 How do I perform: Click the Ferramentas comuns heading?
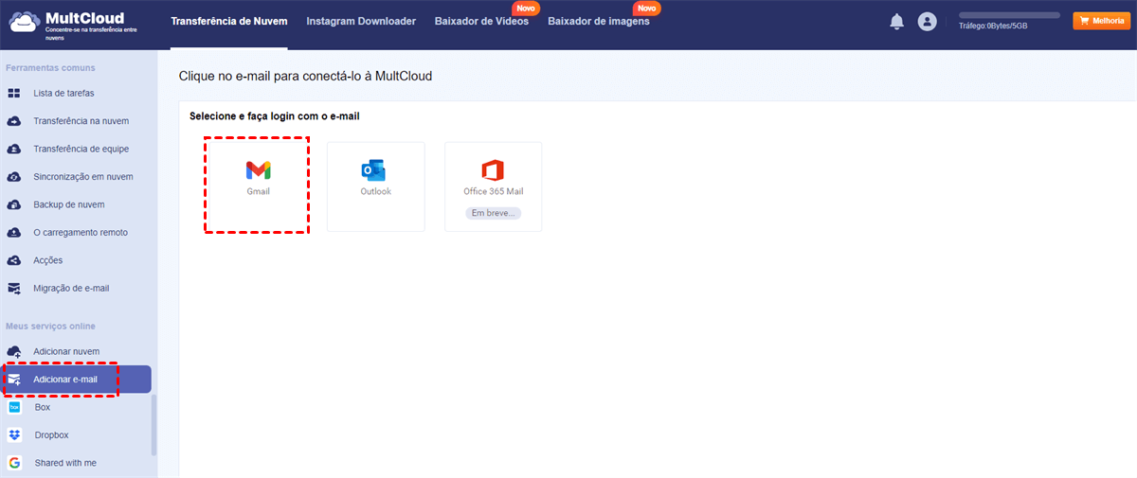click(x=51, y=68)
